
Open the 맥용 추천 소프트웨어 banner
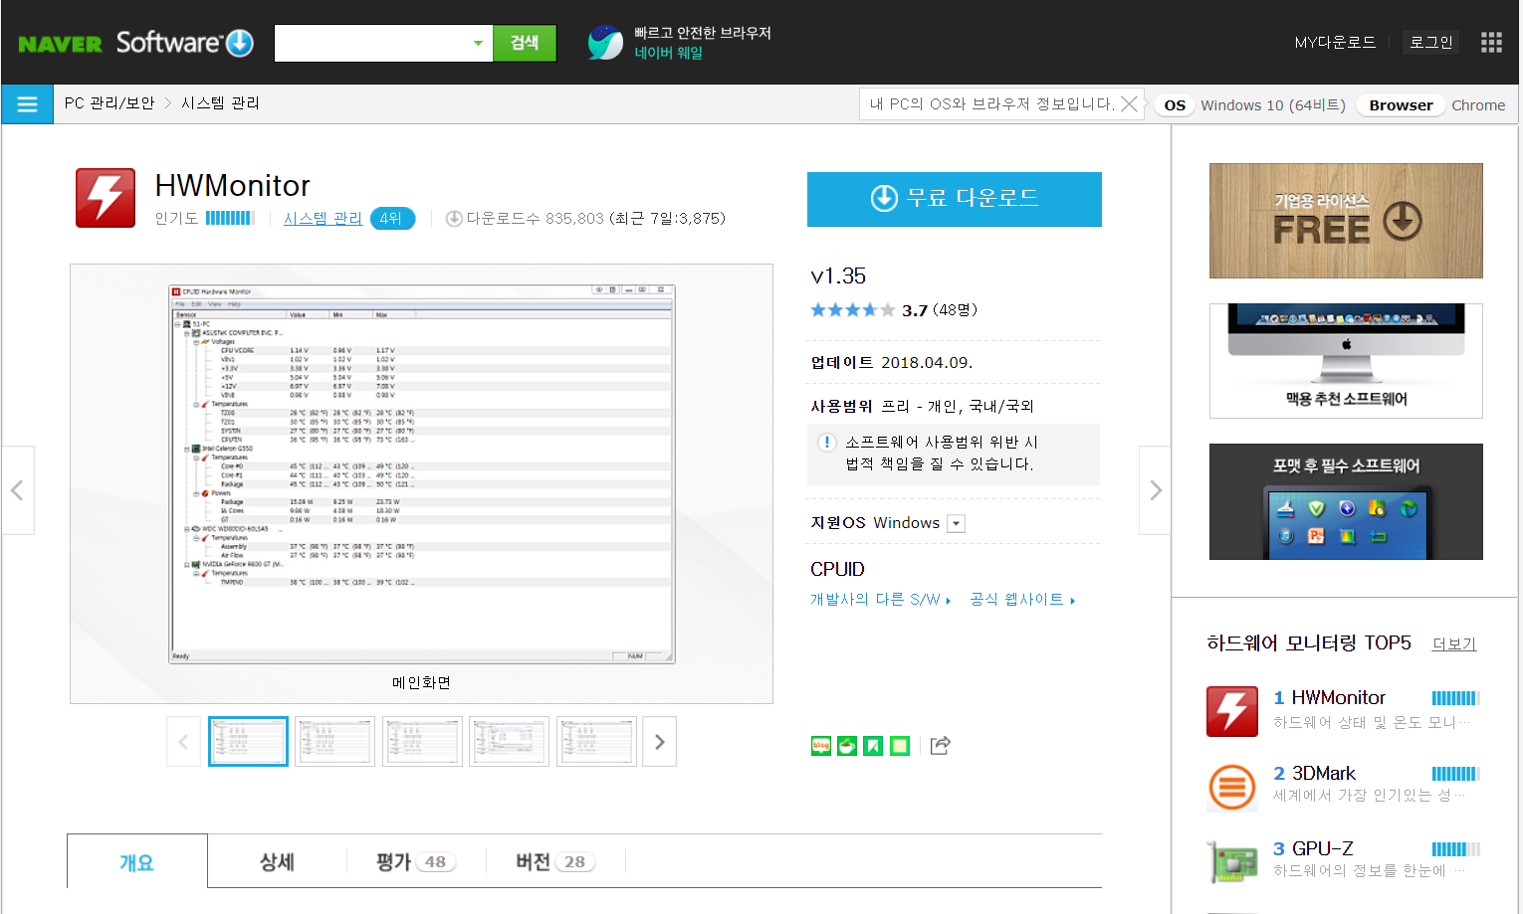pyautogui.click(x=1346, y=361)
